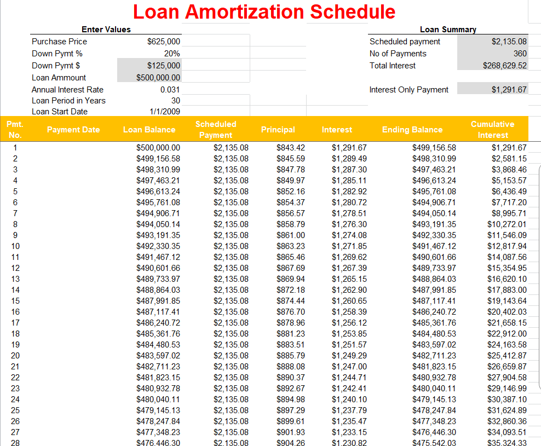This screenshot has height=446, width=541.
Task: Select principal $872.18 in payment 14
Action: point(291,290)
